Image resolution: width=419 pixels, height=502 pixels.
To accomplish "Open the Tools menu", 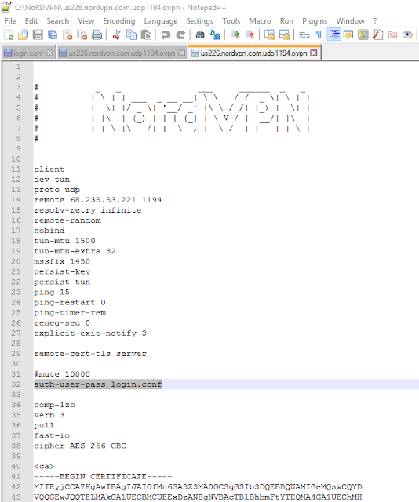I will [231, 21].
